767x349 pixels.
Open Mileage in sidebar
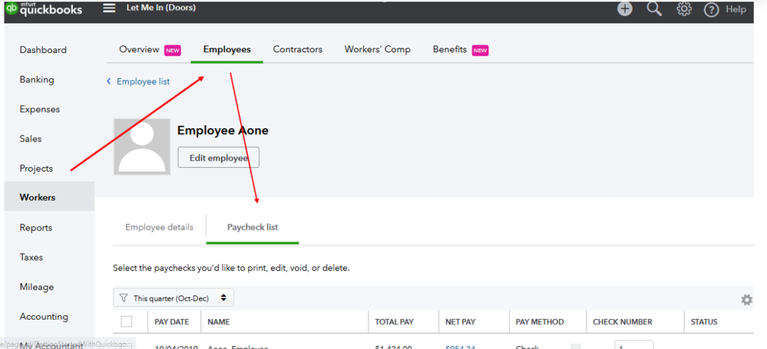pyautogui.click(x=37, y=287)
